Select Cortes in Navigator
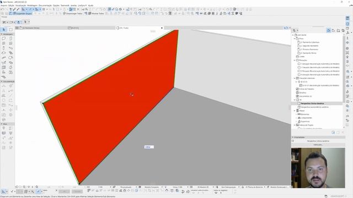The width and height of the screenshot is (353, 198). coord(302,57)
